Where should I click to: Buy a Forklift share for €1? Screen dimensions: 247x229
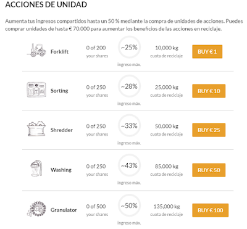[x=207, y=52]
